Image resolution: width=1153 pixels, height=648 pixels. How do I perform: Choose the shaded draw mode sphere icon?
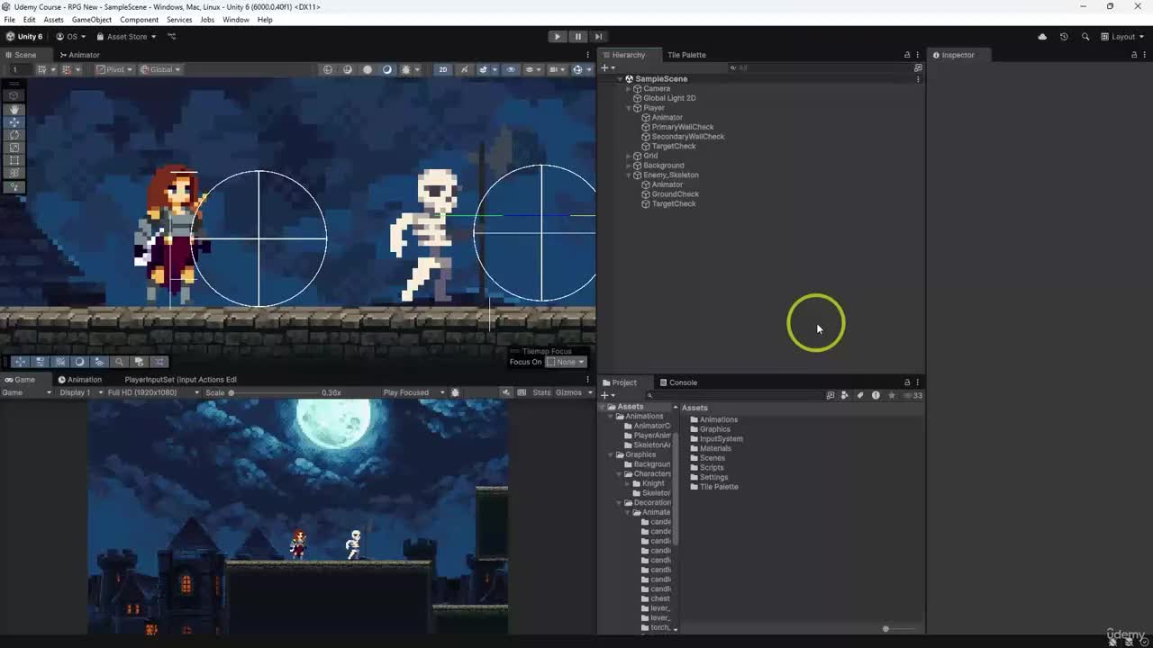click(x=368, y=69)
